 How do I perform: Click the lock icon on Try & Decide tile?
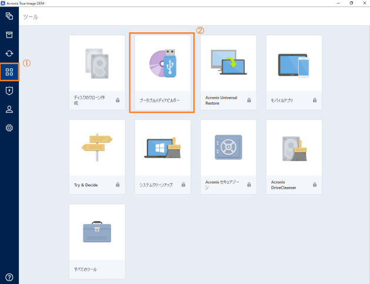click(x=117, y=185)
